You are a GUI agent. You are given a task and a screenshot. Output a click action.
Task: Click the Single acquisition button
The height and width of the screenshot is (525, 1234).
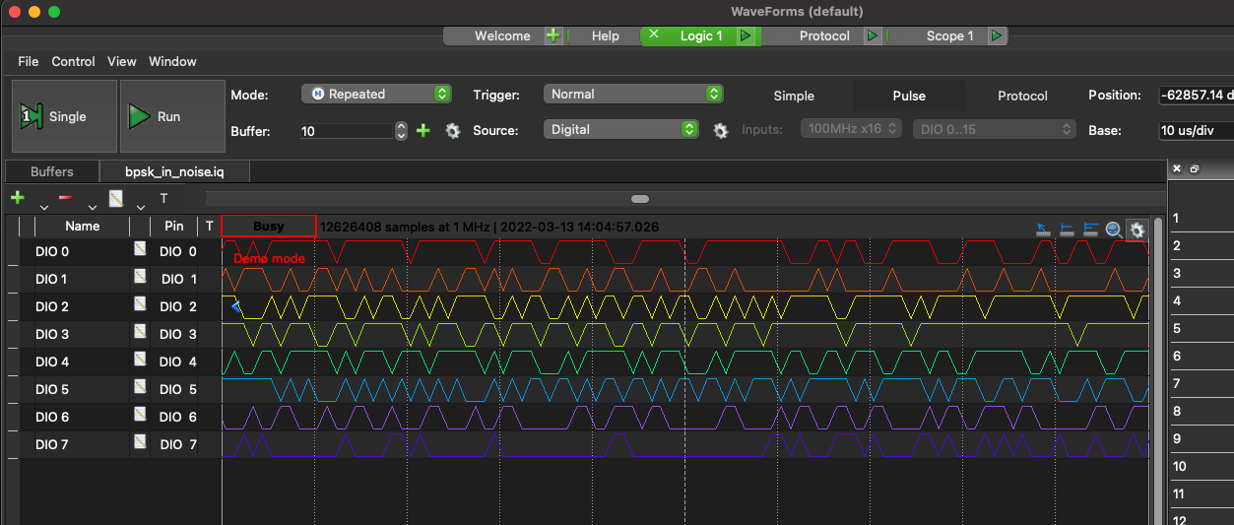click(64, 116)
